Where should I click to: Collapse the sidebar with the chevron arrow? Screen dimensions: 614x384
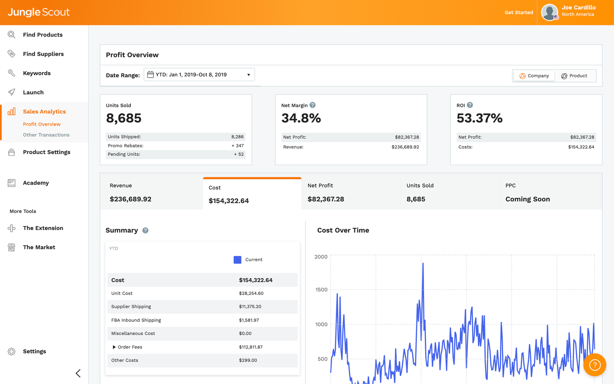coord(78,373)
